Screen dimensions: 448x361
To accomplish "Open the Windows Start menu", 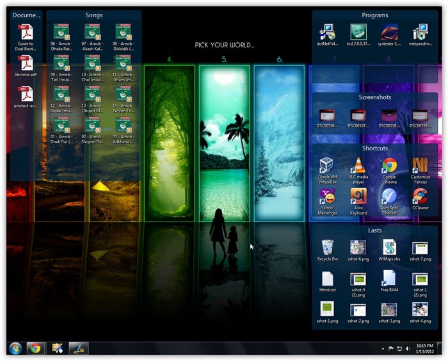I will [15, 348].
